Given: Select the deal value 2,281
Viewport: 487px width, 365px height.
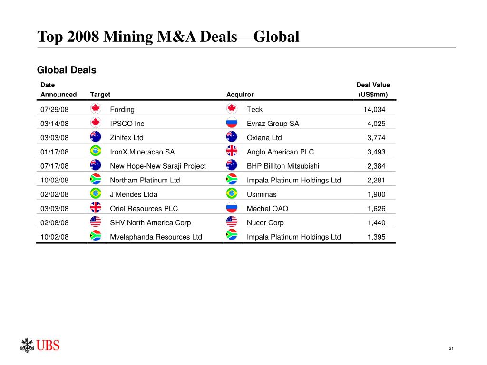Looking at the screenshot, I should pos(376,180).
